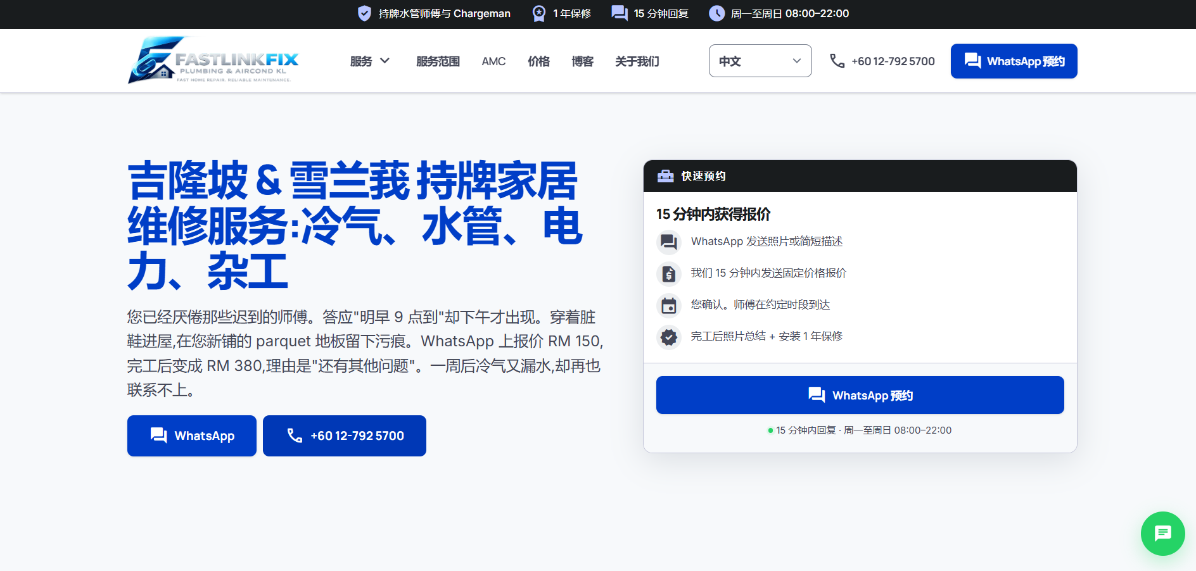Click the green online status dot
This screenshot has width=1196, height=571.
tap(770, 430)
